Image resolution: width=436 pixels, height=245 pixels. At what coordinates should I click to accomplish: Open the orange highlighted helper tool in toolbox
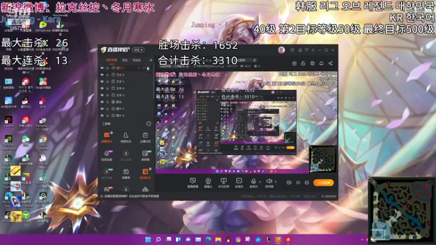coord(145,174)
